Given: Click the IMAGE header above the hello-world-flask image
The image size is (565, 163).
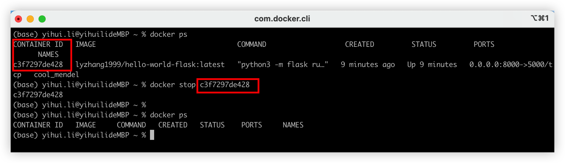Looking at the screenshot, I should [x=85, y=44].
